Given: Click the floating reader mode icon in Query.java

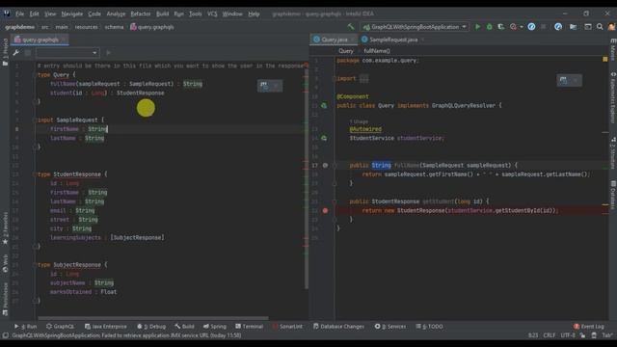Looking at the screenshot, I should pyautogui.click(x=563, y=80).
